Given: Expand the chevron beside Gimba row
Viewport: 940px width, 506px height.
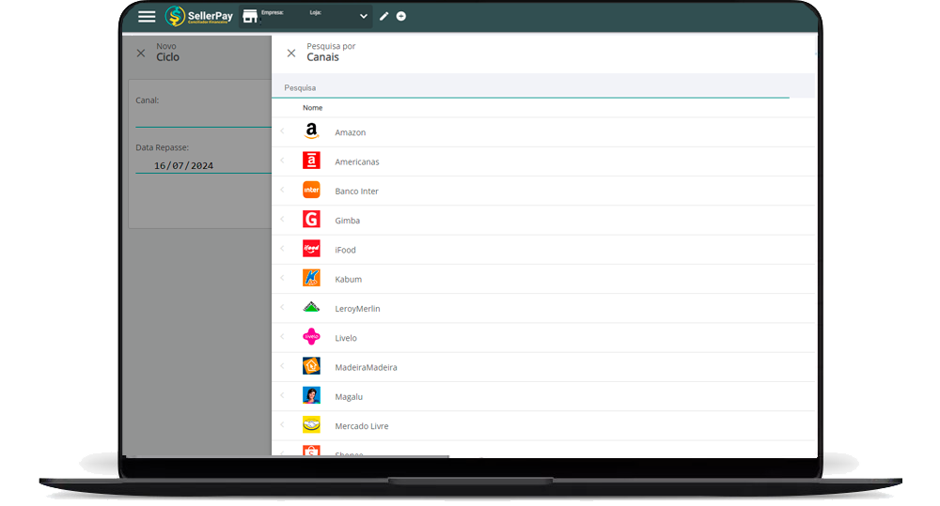Looking at the screenshot, I should [x=282, y=220].
